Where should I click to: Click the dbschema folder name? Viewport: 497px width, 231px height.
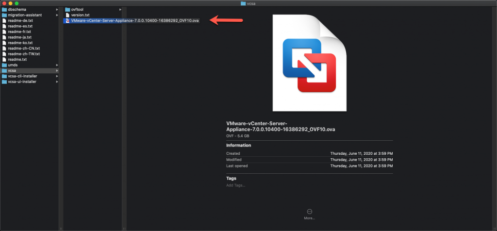[17, 10]
